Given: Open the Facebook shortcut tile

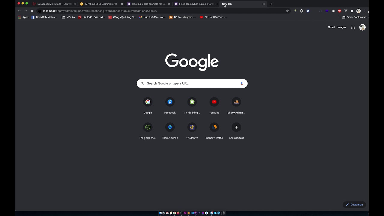Looking at the screenshot, I should pyautogui.click(x=170, y=106).
